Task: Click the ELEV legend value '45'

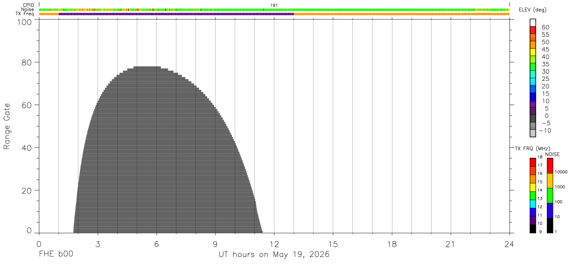Action: (x=545, y=49)
